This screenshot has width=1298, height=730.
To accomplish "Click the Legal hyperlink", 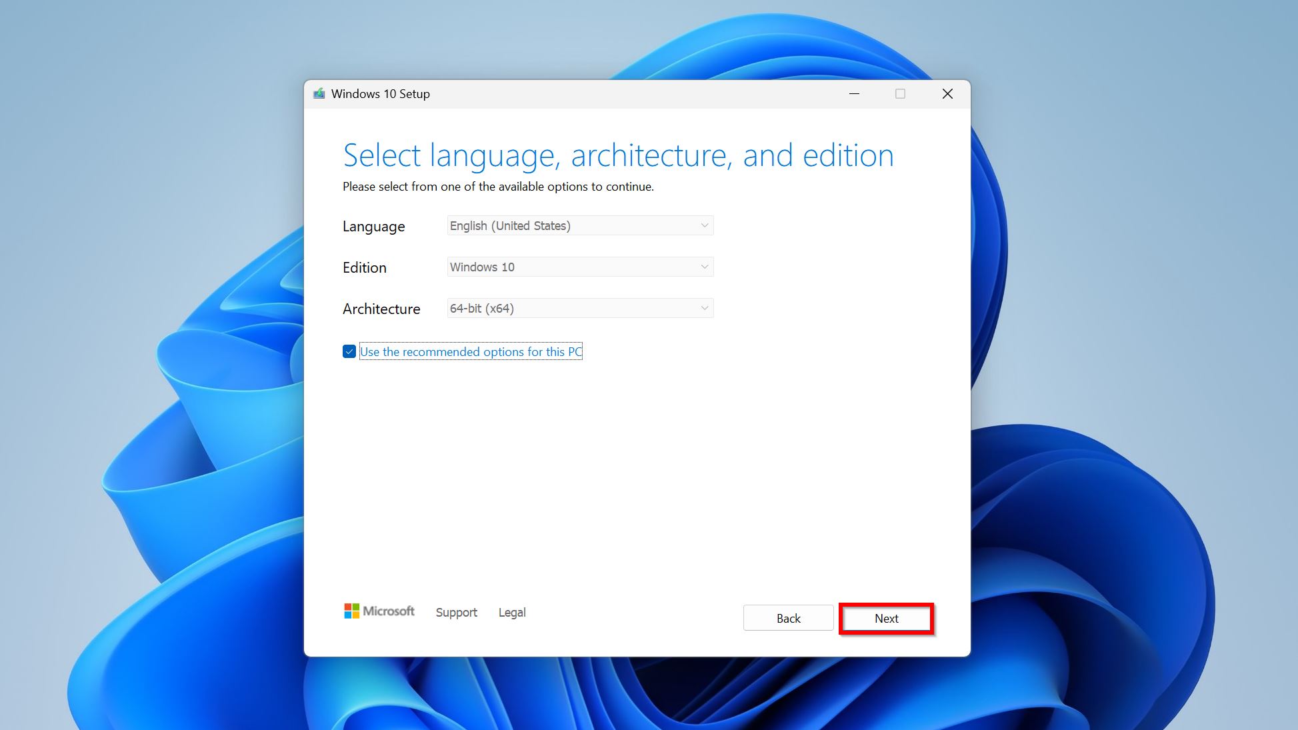I will point(512,613).
